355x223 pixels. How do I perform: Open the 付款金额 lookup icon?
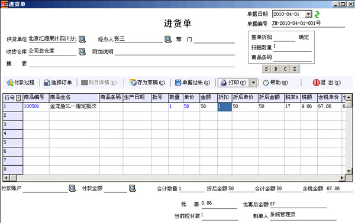point(133,188)
